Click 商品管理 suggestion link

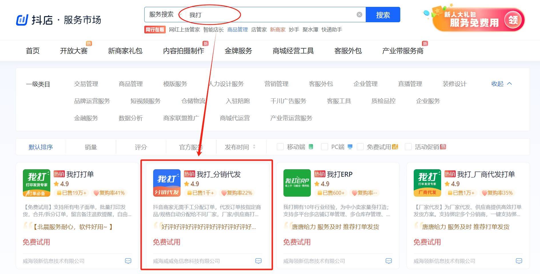coord(237,30)
